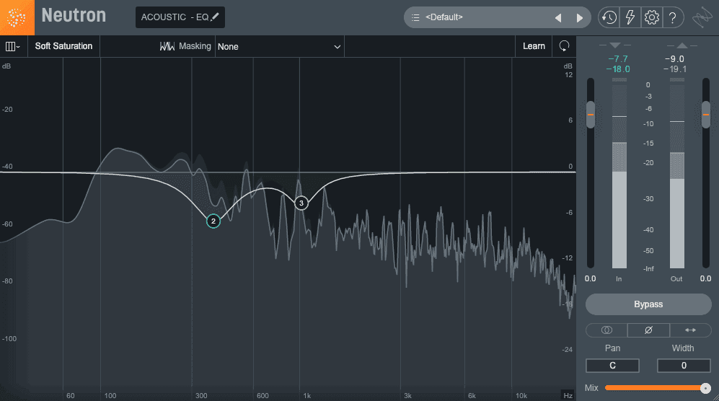
Task: Toggle the stereo channel circles button
Action: 606,330
